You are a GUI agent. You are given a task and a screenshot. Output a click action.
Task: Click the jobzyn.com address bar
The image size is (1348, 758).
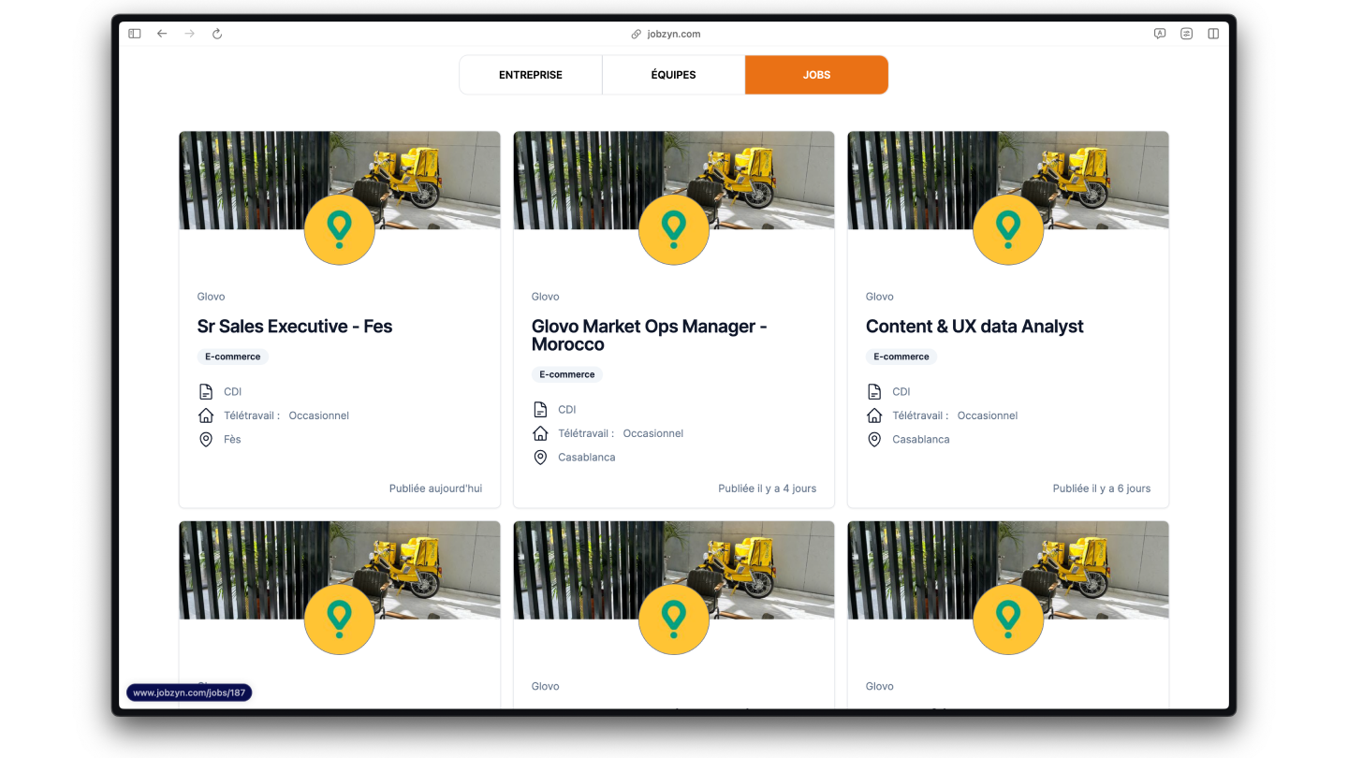point(673,34)
